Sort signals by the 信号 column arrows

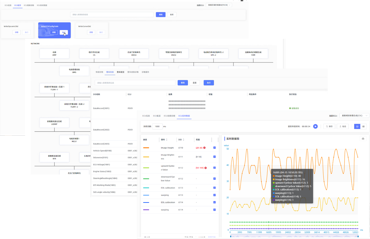click(x=167, y=140)
